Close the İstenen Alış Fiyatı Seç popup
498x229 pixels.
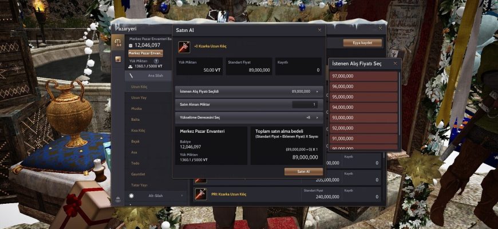(x=395, y=64)
